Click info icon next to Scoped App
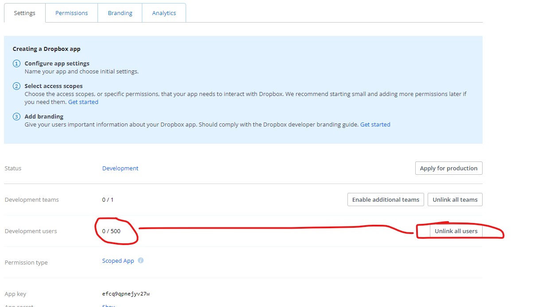 pos(140,261)
